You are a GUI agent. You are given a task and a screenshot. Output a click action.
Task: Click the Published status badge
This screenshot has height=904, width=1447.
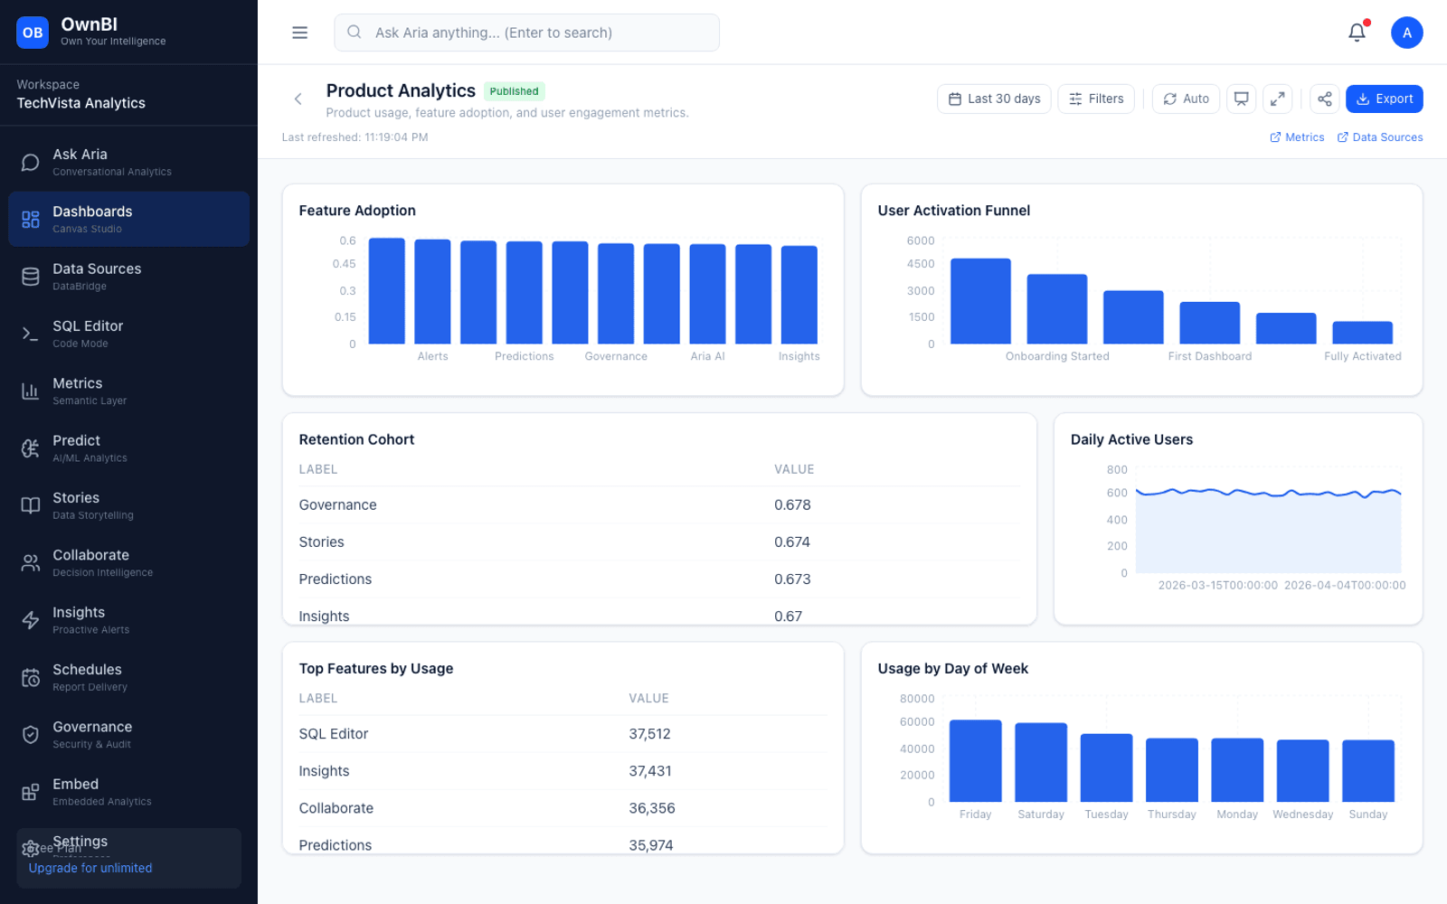(514, 91)
